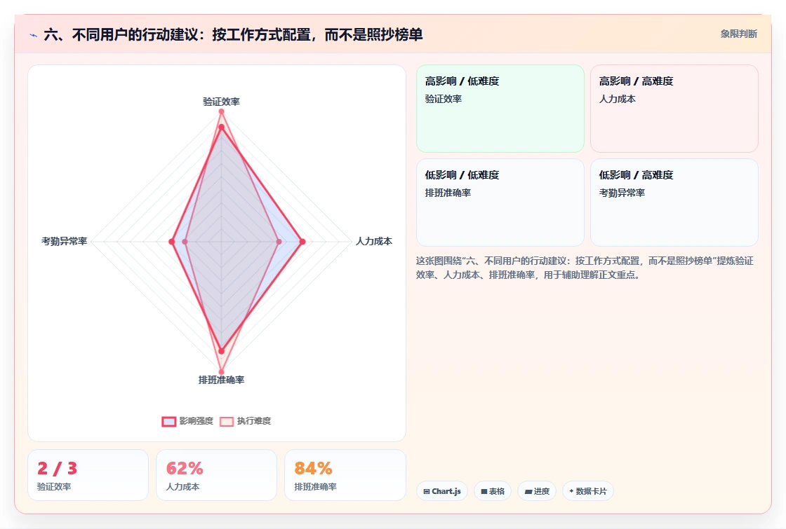
Task: Click the description paragraph starting 这张图围绕
Action: [585, 268]
